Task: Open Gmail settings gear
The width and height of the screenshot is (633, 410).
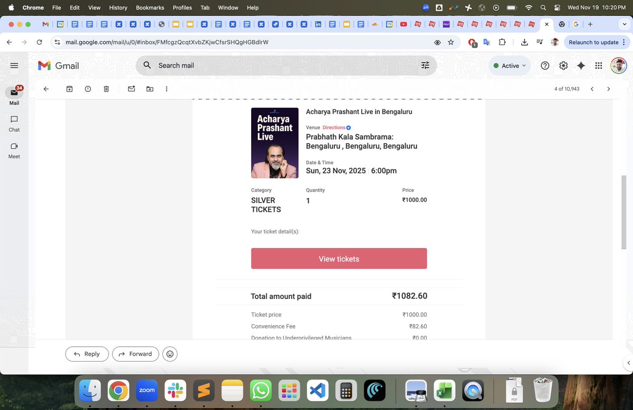Action: [563, 66]
